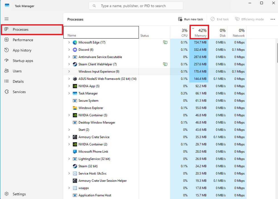Click the Desktop Window Manager icon
This screenshot has width=278, height=199.
[x=75, y=123]
